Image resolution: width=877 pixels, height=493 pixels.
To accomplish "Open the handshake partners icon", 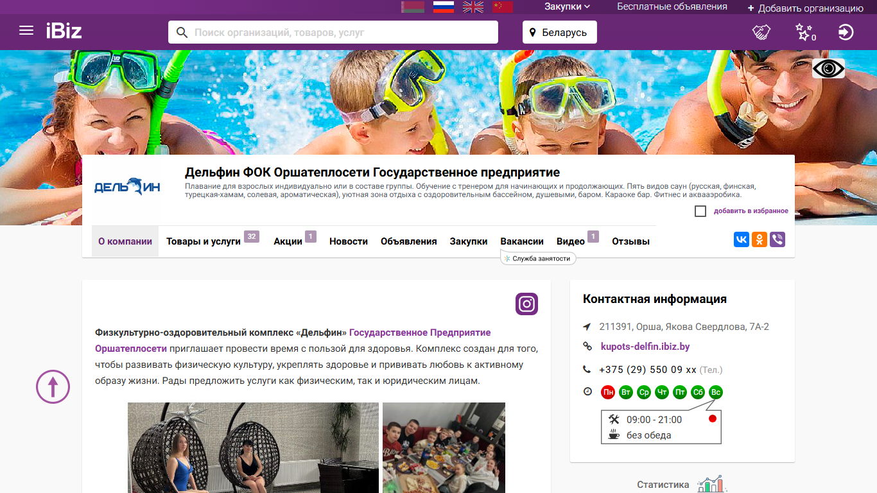I will tap(761, 32).
